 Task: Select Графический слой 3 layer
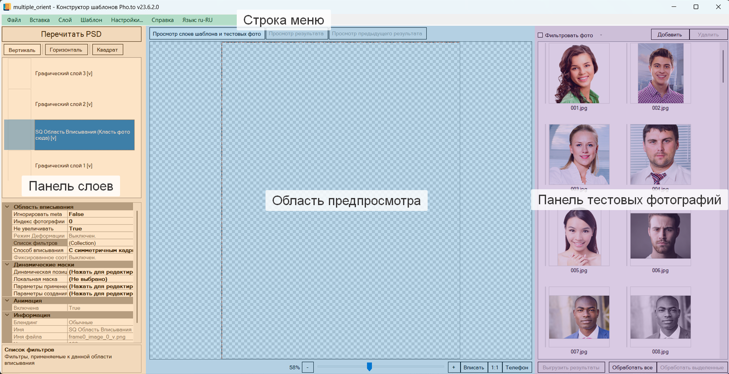pyautogui.click(x=64, y=74)
